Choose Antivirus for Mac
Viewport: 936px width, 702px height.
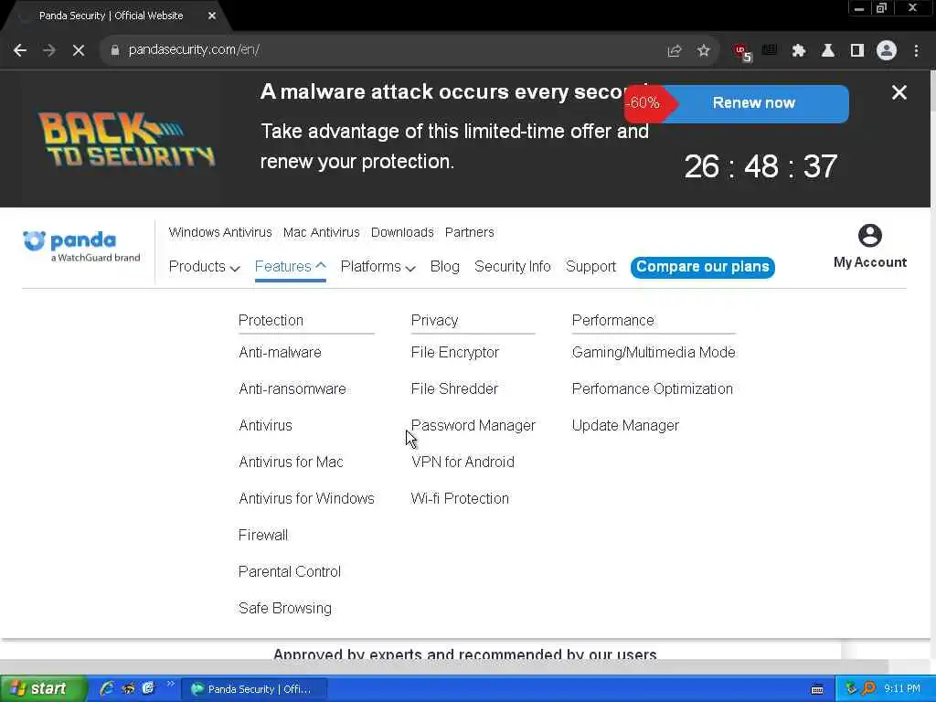click(x=291, y=462)
